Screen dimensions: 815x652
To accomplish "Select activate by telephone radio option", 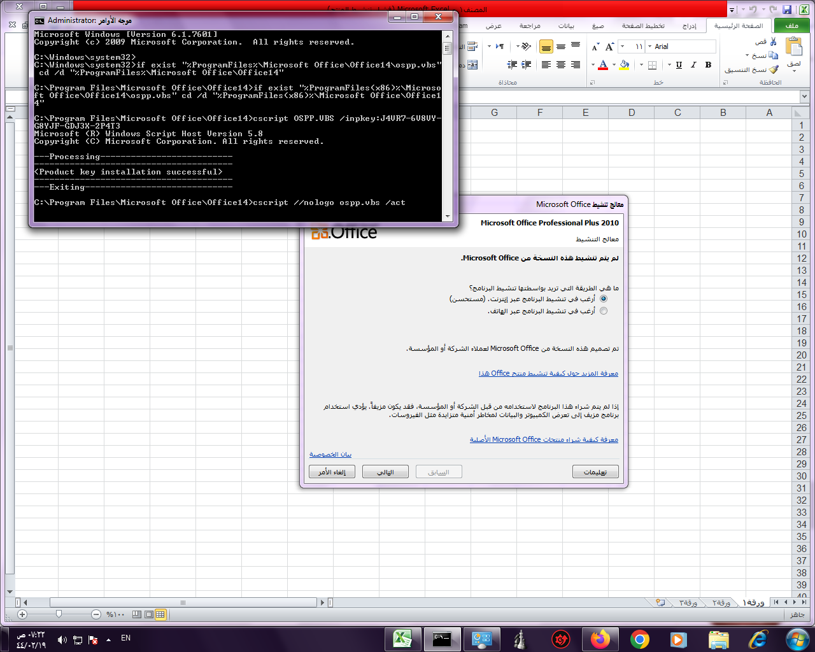I will [x=604, y=311].
